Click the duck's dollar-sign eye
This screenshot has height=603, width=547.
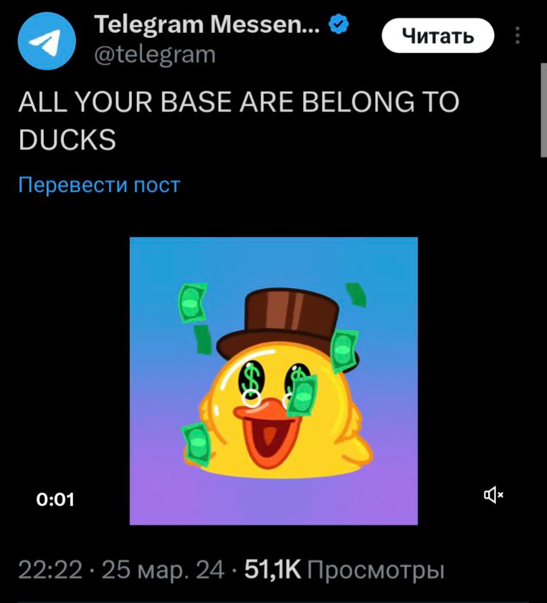(x=250, y=378)
